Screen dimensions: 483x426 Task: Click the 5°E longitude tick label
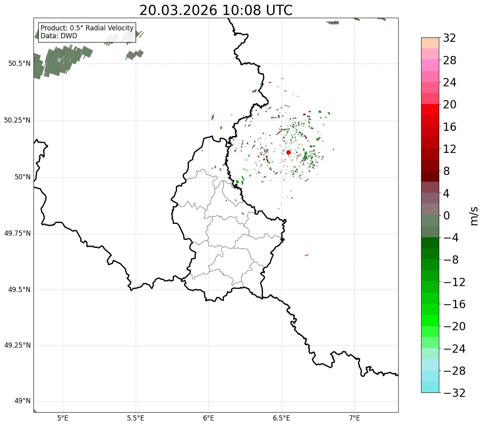63,418
